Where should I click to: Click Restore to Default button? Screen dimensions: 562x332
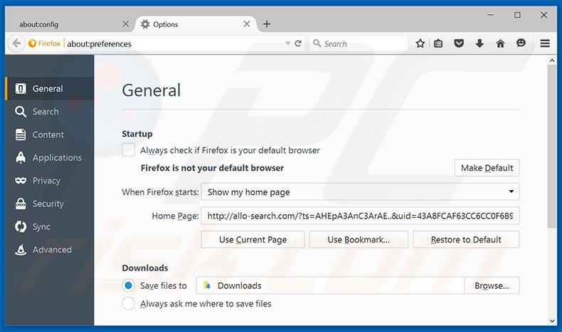coord(466,240)
